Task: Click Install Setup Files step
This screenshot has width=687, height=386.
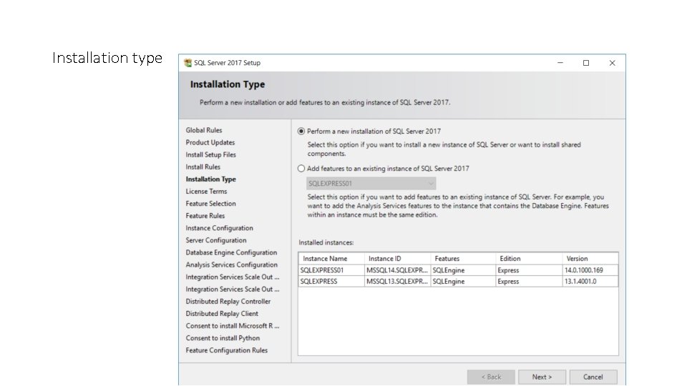Action: [x=210, y=154]
